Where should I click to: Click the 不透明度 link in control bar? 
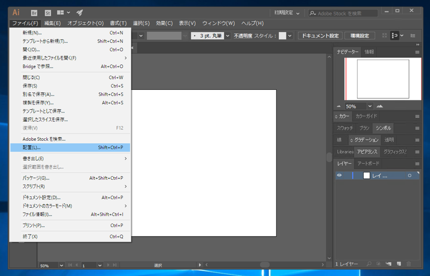pyautogui.click(x=243, y=35)
